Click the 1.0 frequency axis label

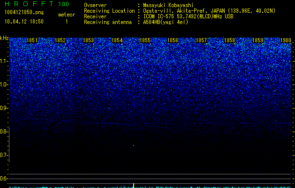point(4,85)
